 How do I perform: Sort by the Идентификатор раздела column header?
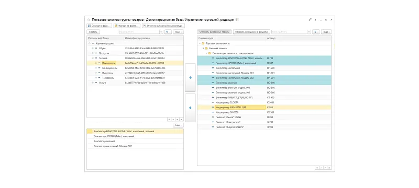pyautogui.click(x=153, y=38)
